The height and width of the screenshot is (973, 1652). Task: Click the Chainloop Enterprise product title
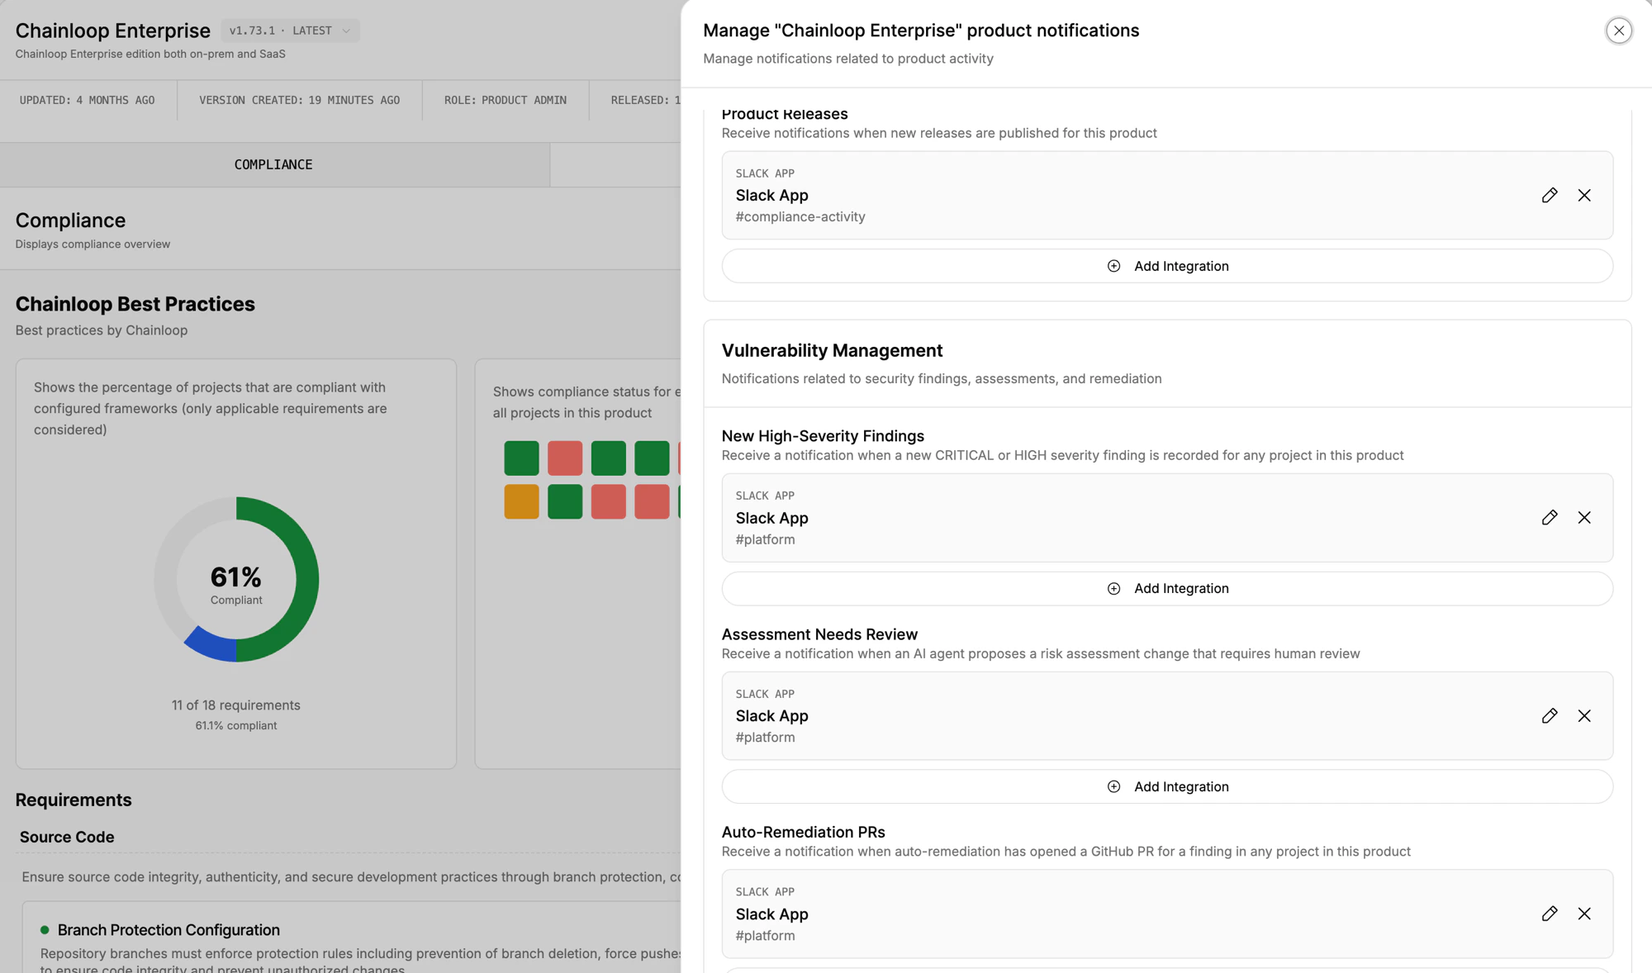tap(113, 31)
